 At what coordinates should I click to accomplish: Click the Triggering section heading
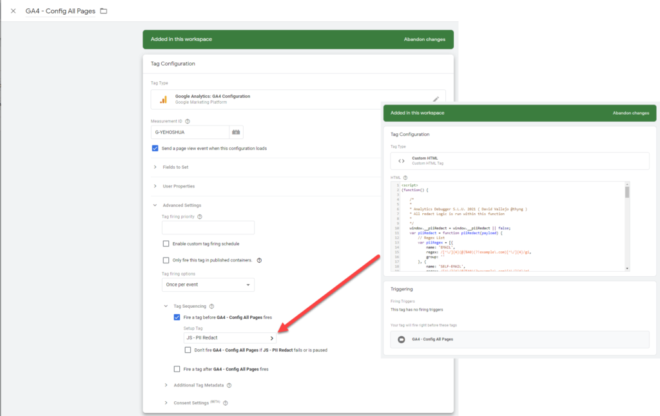[402, 289]
